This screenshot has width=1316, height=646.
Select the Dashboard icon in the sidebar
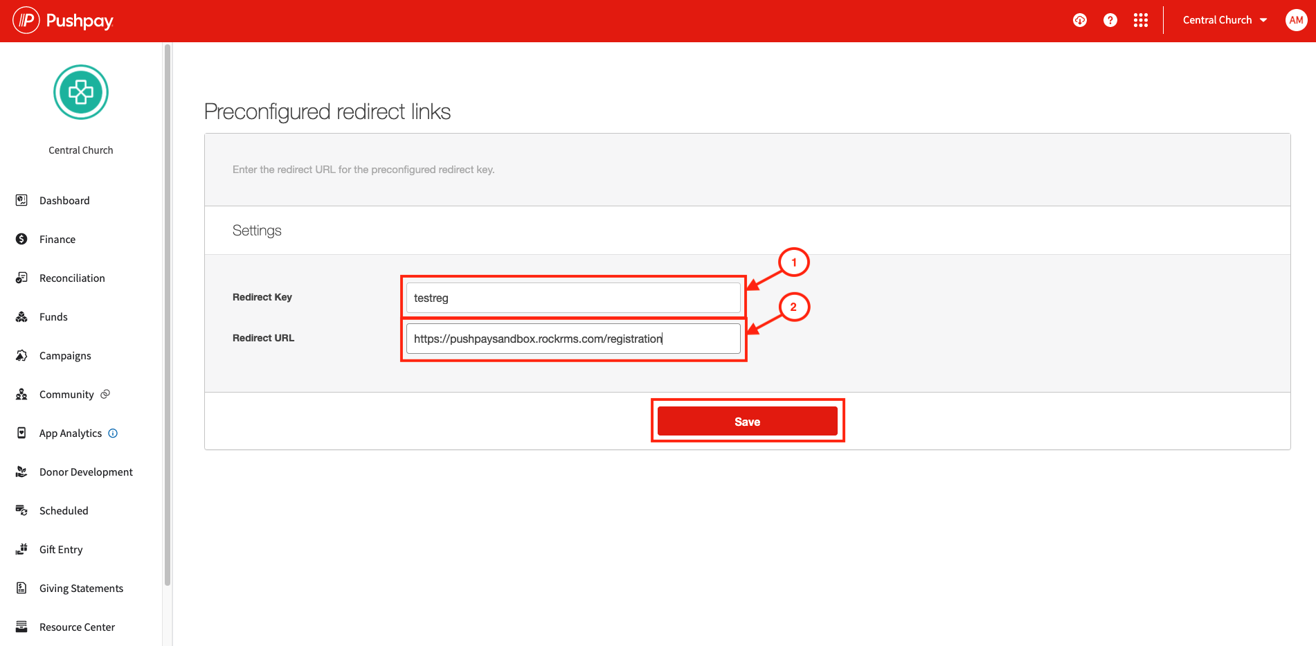click(22, 200)
